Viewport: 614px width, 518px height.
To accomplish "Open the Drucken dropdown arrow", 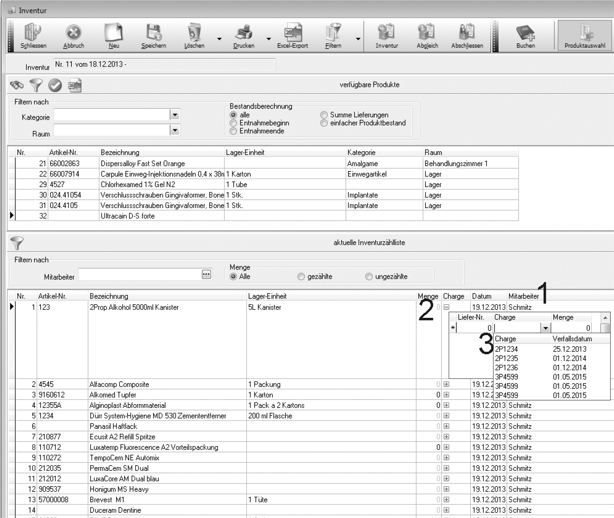I will 269,39.
